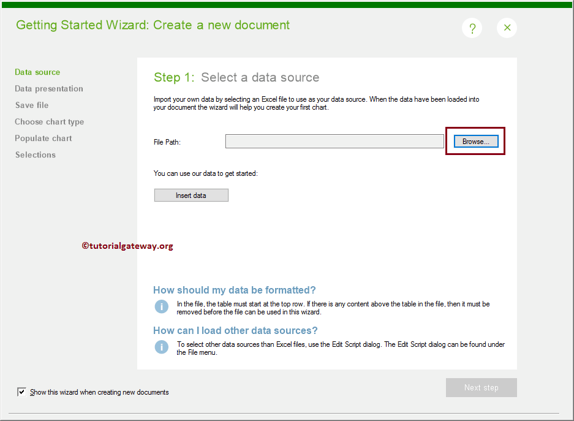
Task: Open help with the question mark icon
Action: (x=472, y=28)
